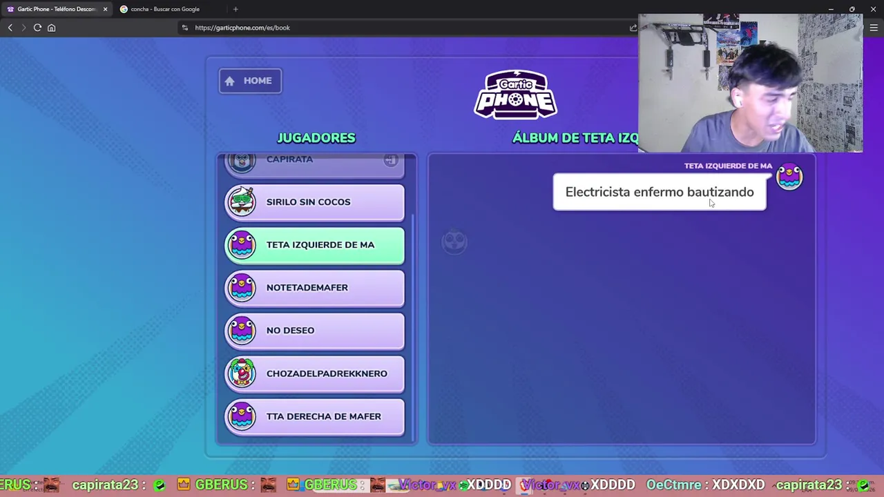This screenshot has height=497, width=884.
Task: Click the browser back arrow
Action: (10, 28)
